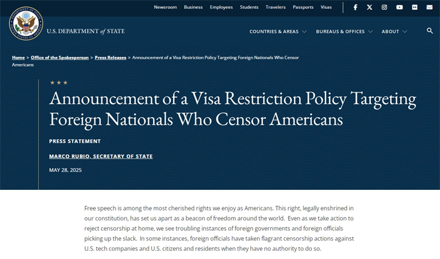The width and height of the screenshot is (440, 259).
Task: Open Marco Rubio, Secretary of State link
Action: [x=101, y=156]
